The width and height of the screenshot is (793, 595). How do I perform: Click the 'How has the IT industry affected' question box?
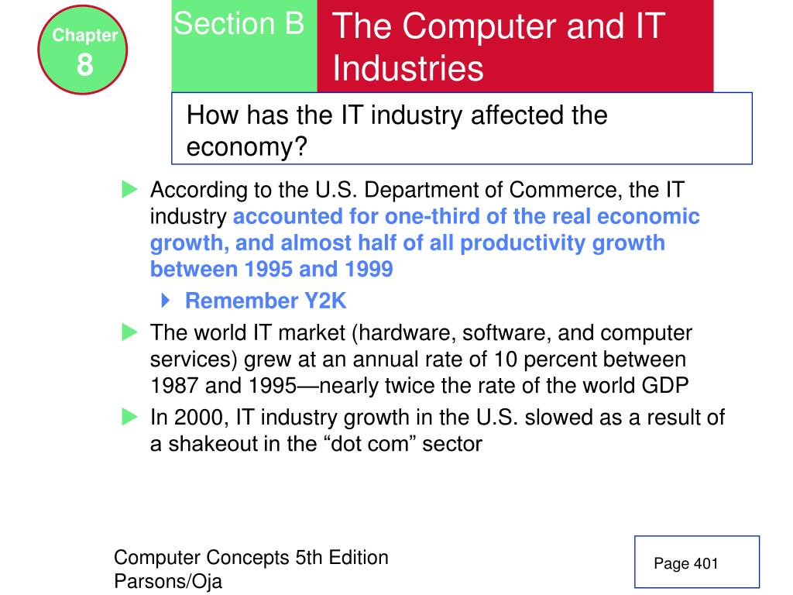pyautogui.click(x=462, y=129)
